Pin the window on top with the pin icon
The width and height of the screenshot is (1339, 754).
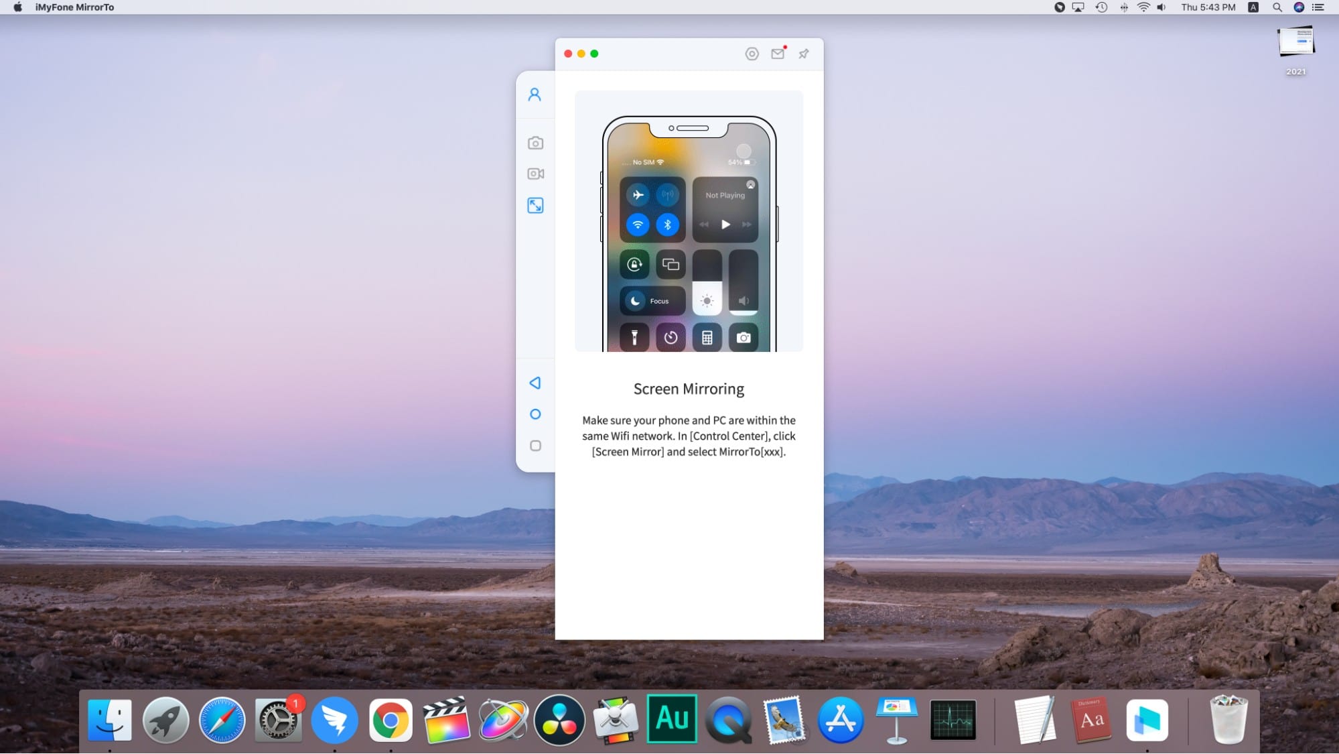pyautogui.click(x=803, y=54)
